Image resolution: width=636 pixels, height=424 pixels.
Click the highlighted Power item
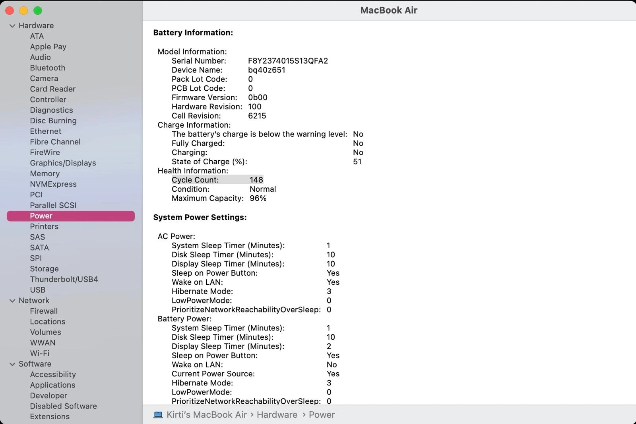pyautogui.click(x=71, y=216)
